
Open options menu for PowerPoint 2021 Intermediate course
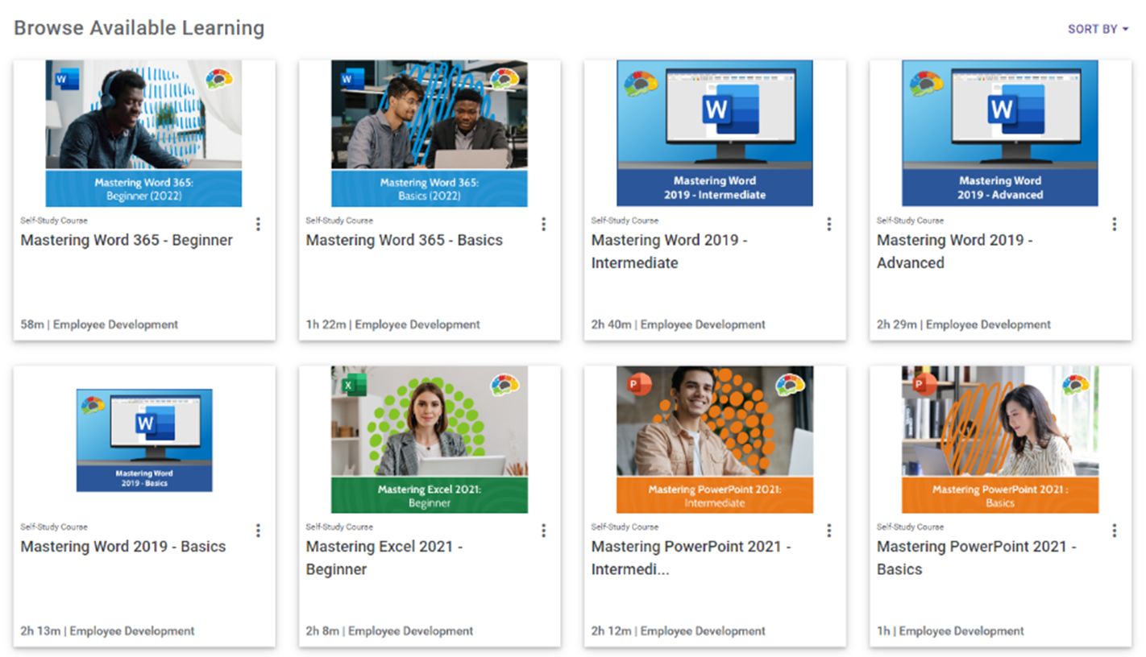click(828, 530)
